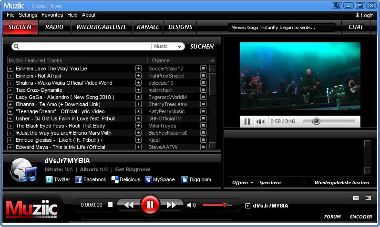Click the Get Ringtone! link
This screenshot has height=227, width=380.
coord(133,169)
